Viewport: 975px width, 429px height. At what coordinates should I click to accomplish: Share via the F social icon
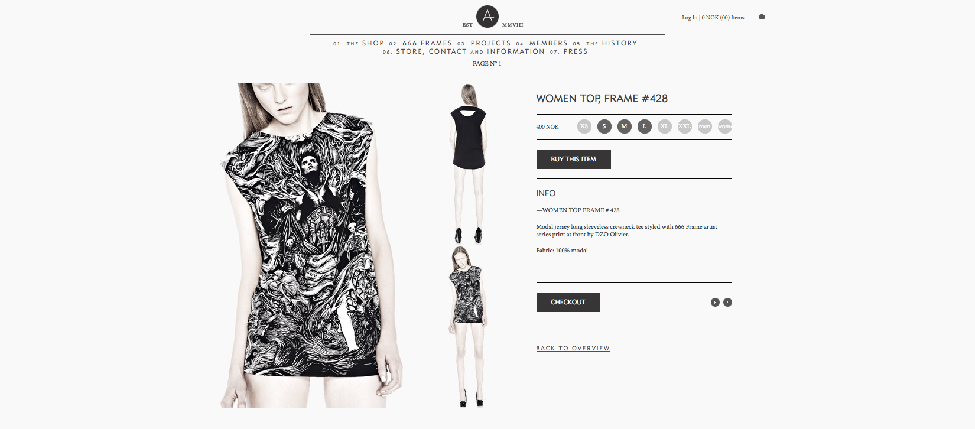point(715,302)
